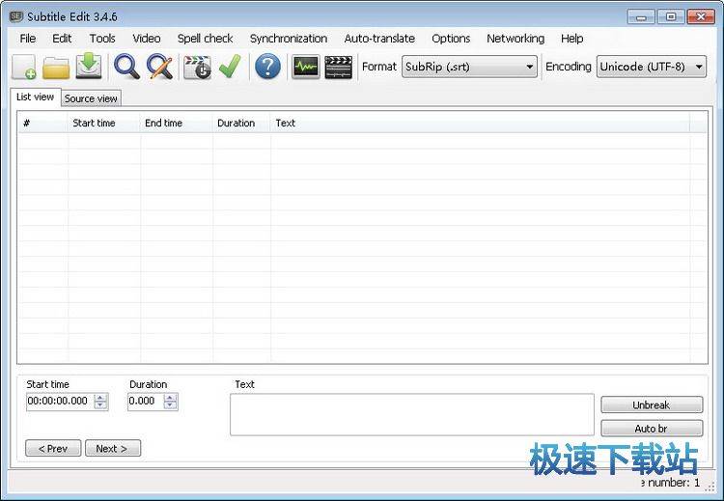Increase Duration with up spinner arrow
Image resolution: width=724 pixels, height=501 pixels.
[170, 397]
